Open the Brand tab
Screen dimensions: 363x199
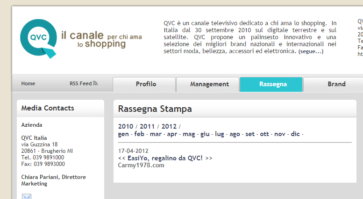[x=335, y=84]
